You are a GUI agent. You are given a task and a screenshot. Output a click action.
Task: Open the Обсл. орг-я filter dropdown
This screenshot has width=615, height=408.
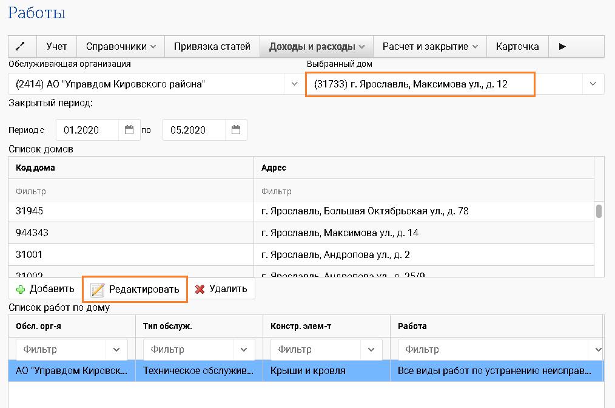(116, 350)
